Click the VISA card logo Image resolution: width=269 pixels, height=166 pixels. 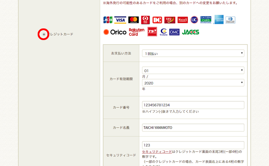[120, 20]
